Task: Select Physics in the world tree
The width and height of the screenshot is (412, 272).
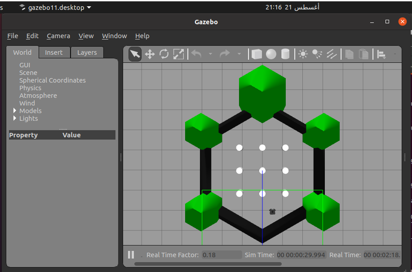Action: [x=30, y=88]
